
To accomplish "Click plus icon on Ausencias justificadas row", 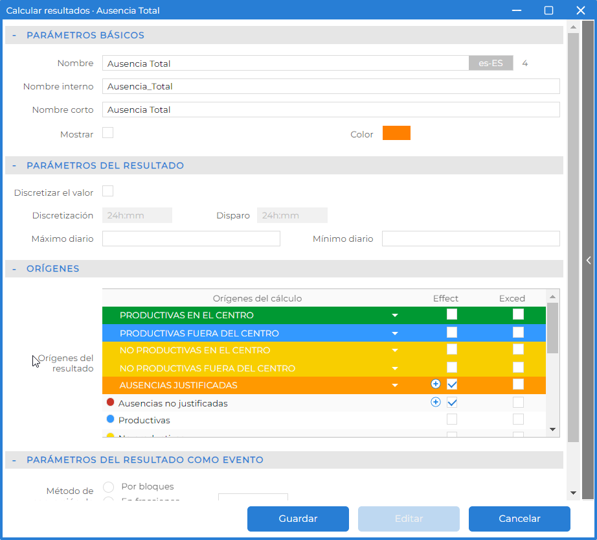I will [x=436, y=384].
